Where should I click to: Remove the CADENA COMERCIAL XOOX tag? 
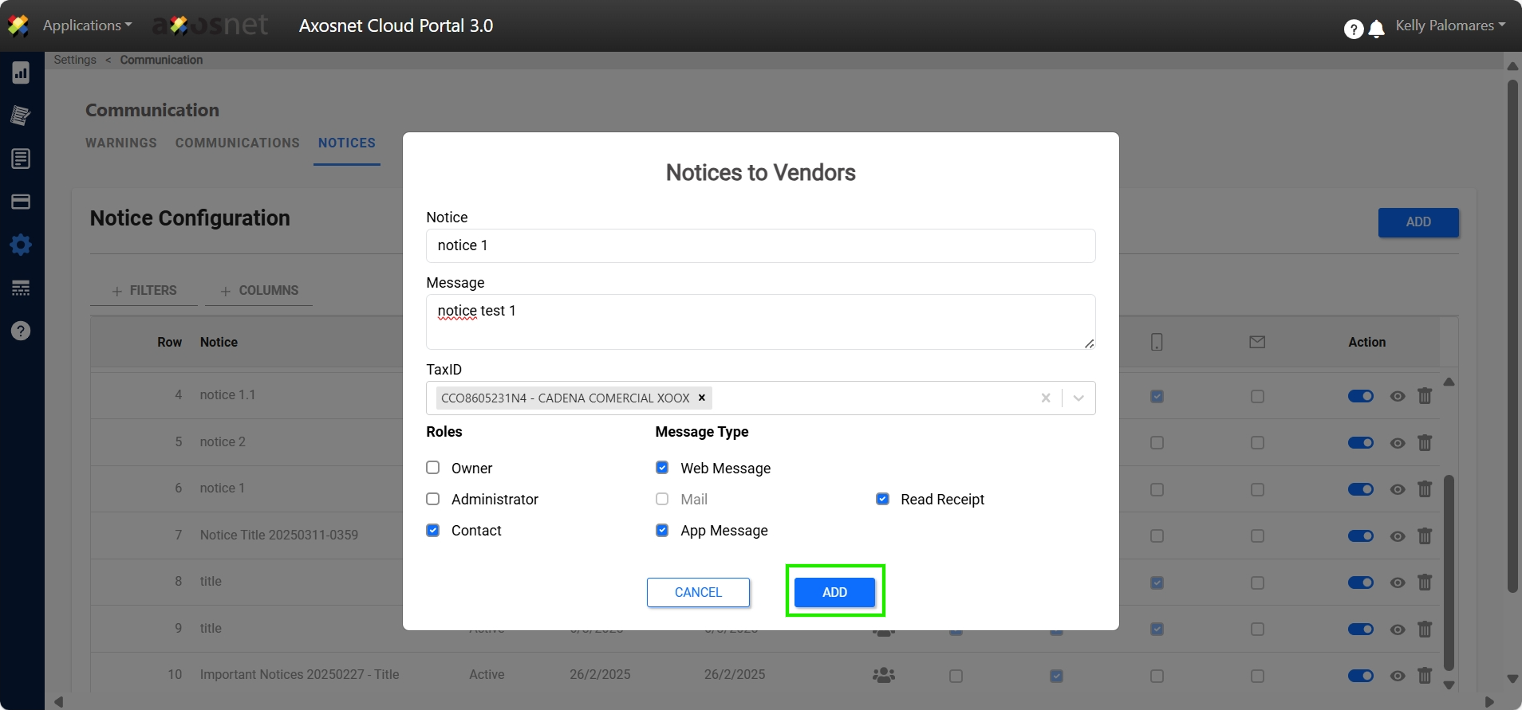tap(702, 398)
